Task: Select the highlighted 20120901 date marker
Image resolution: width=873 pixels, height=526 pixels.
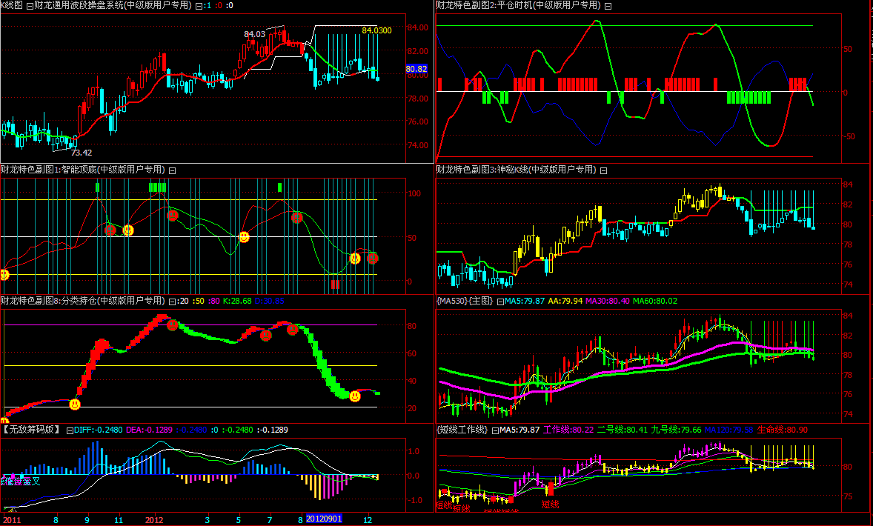Action: click(x=324, y=520)
